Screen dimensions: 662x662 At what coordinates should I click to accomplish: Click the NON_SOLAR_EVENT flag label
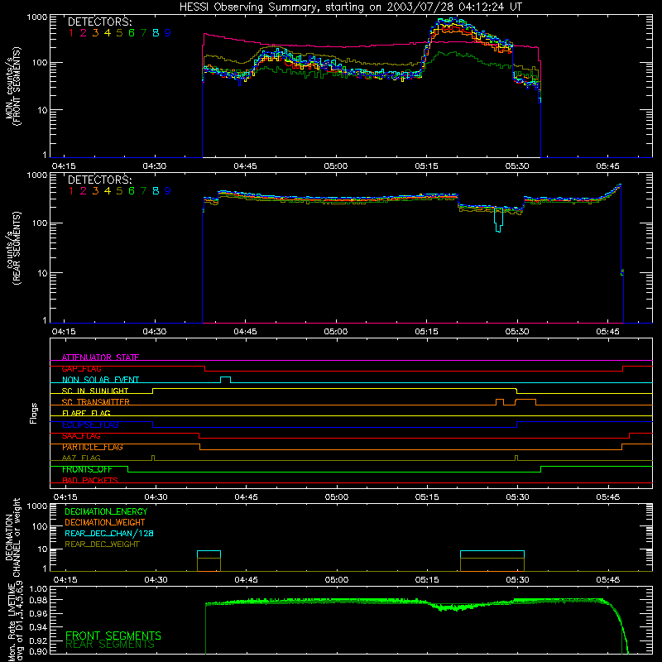100,380
